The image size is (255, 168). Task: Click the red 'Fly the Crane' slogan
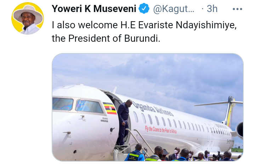[x=161, y=130]
